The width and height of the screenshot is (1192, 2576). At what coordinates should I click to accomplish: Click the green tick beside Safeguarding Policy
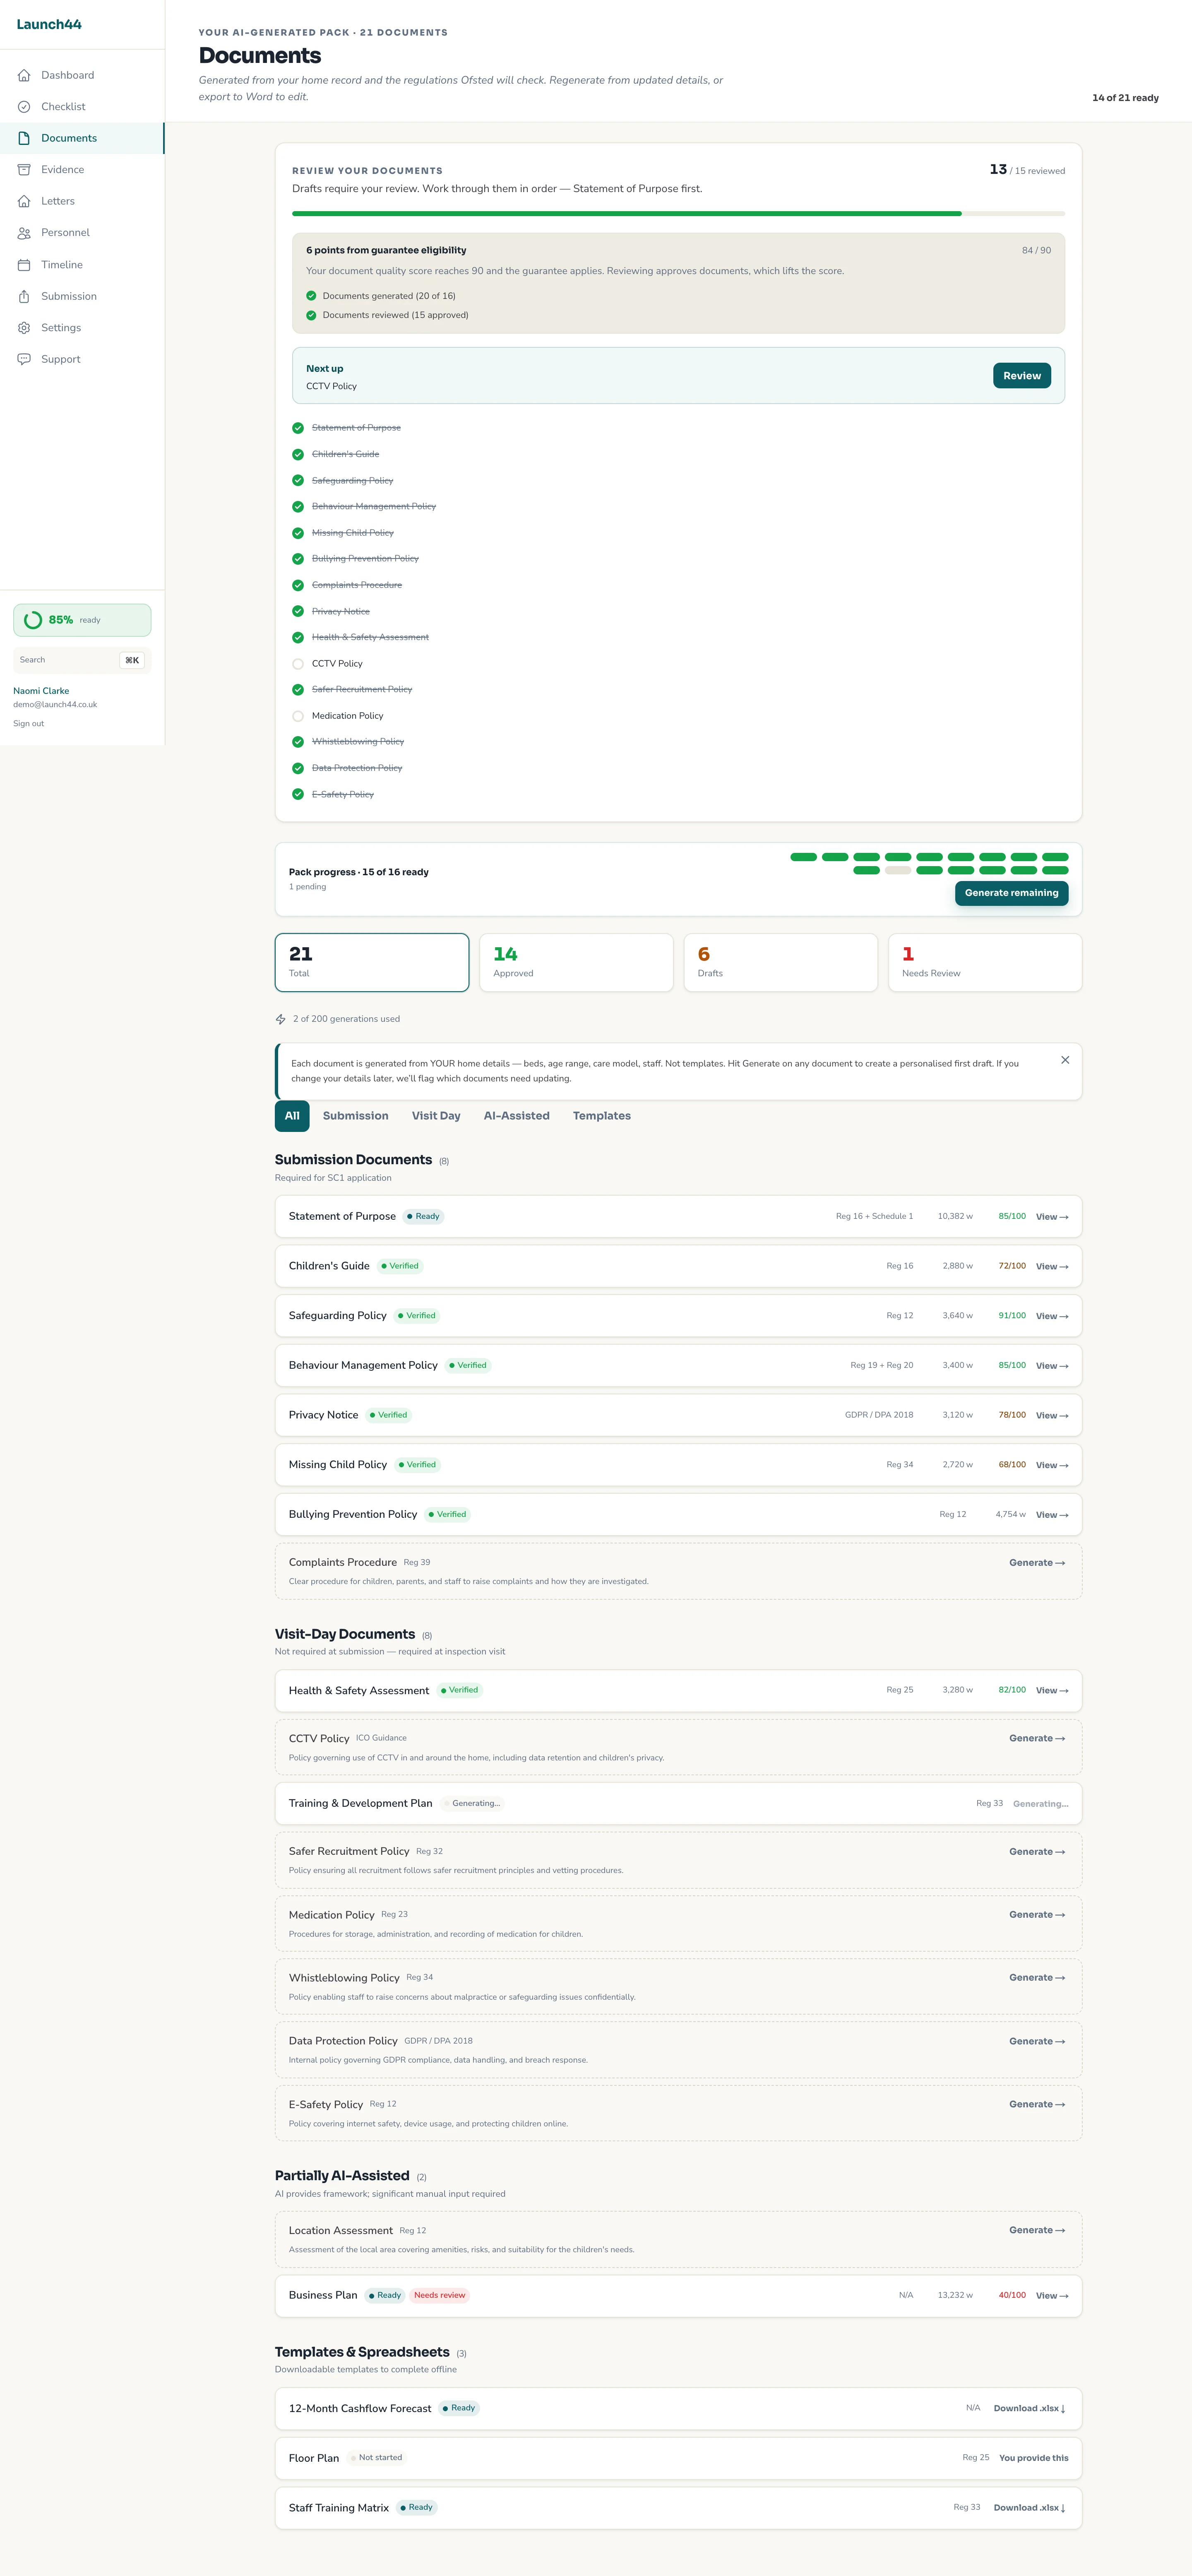tap(298, 480)
